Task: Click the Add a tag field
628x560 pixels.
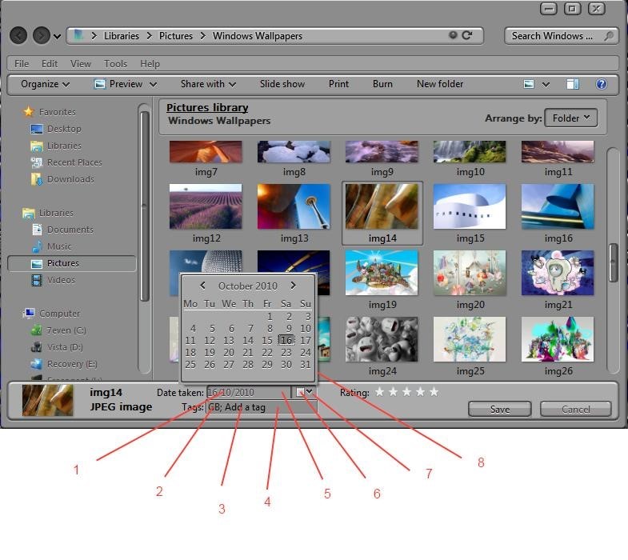Action: coord(246,407)
